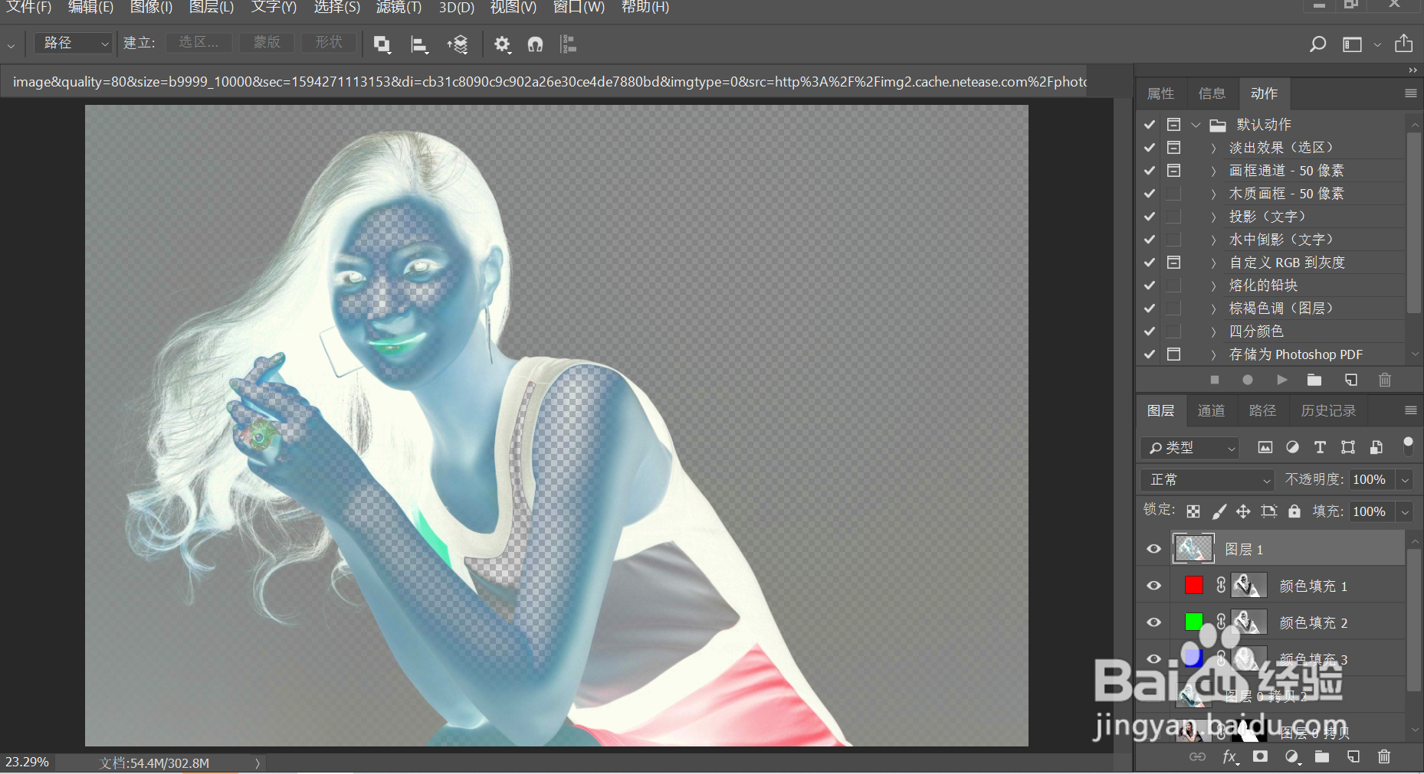Screen dimensions: 1424x774
Task: Open the 路径 tool mode dropdown
Action: coord(74,43)
